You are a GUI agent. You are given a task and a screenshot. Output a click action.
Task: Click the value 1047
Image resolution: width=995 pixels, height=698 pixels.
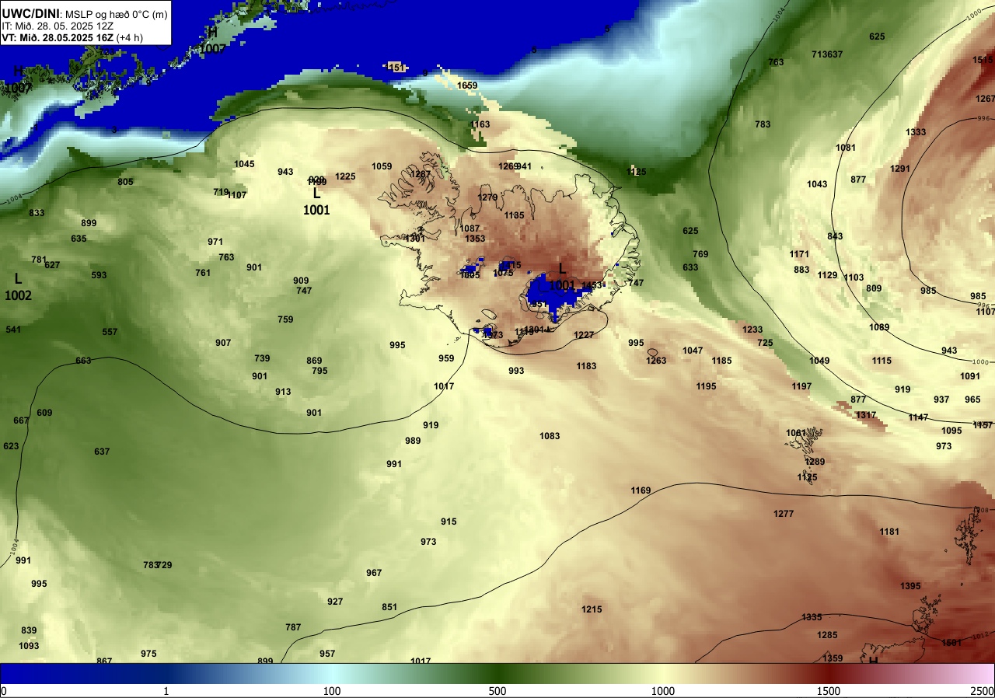(x=693, y=351)
